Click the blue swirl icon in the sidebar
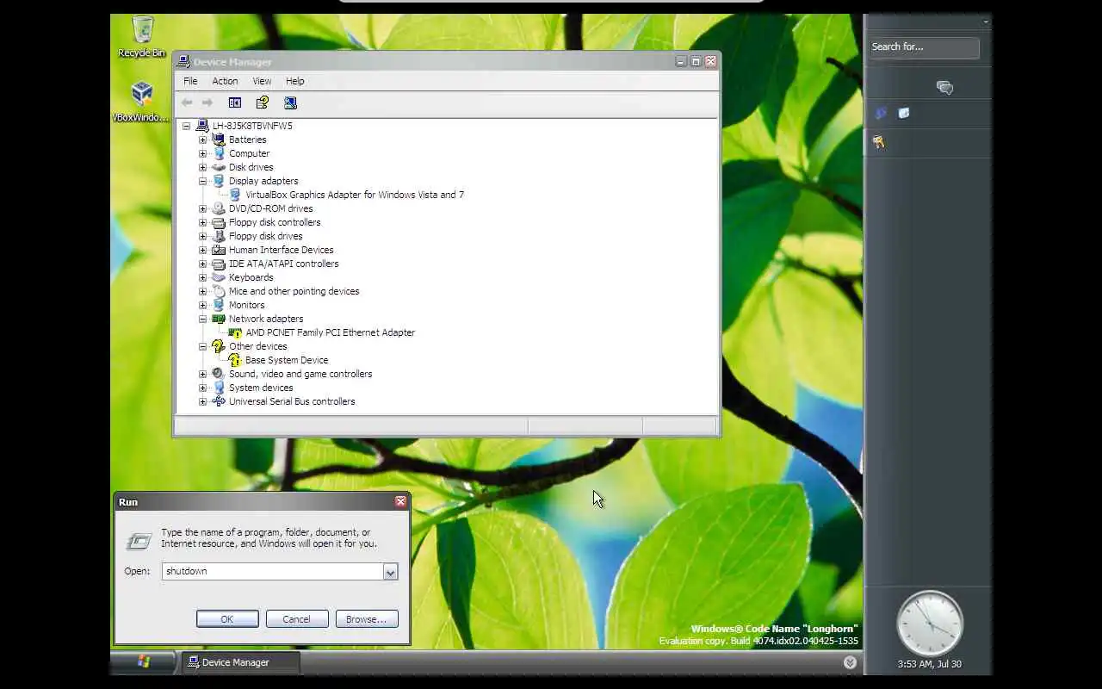This screenshot has height=689, width=1102. (881, 113)
